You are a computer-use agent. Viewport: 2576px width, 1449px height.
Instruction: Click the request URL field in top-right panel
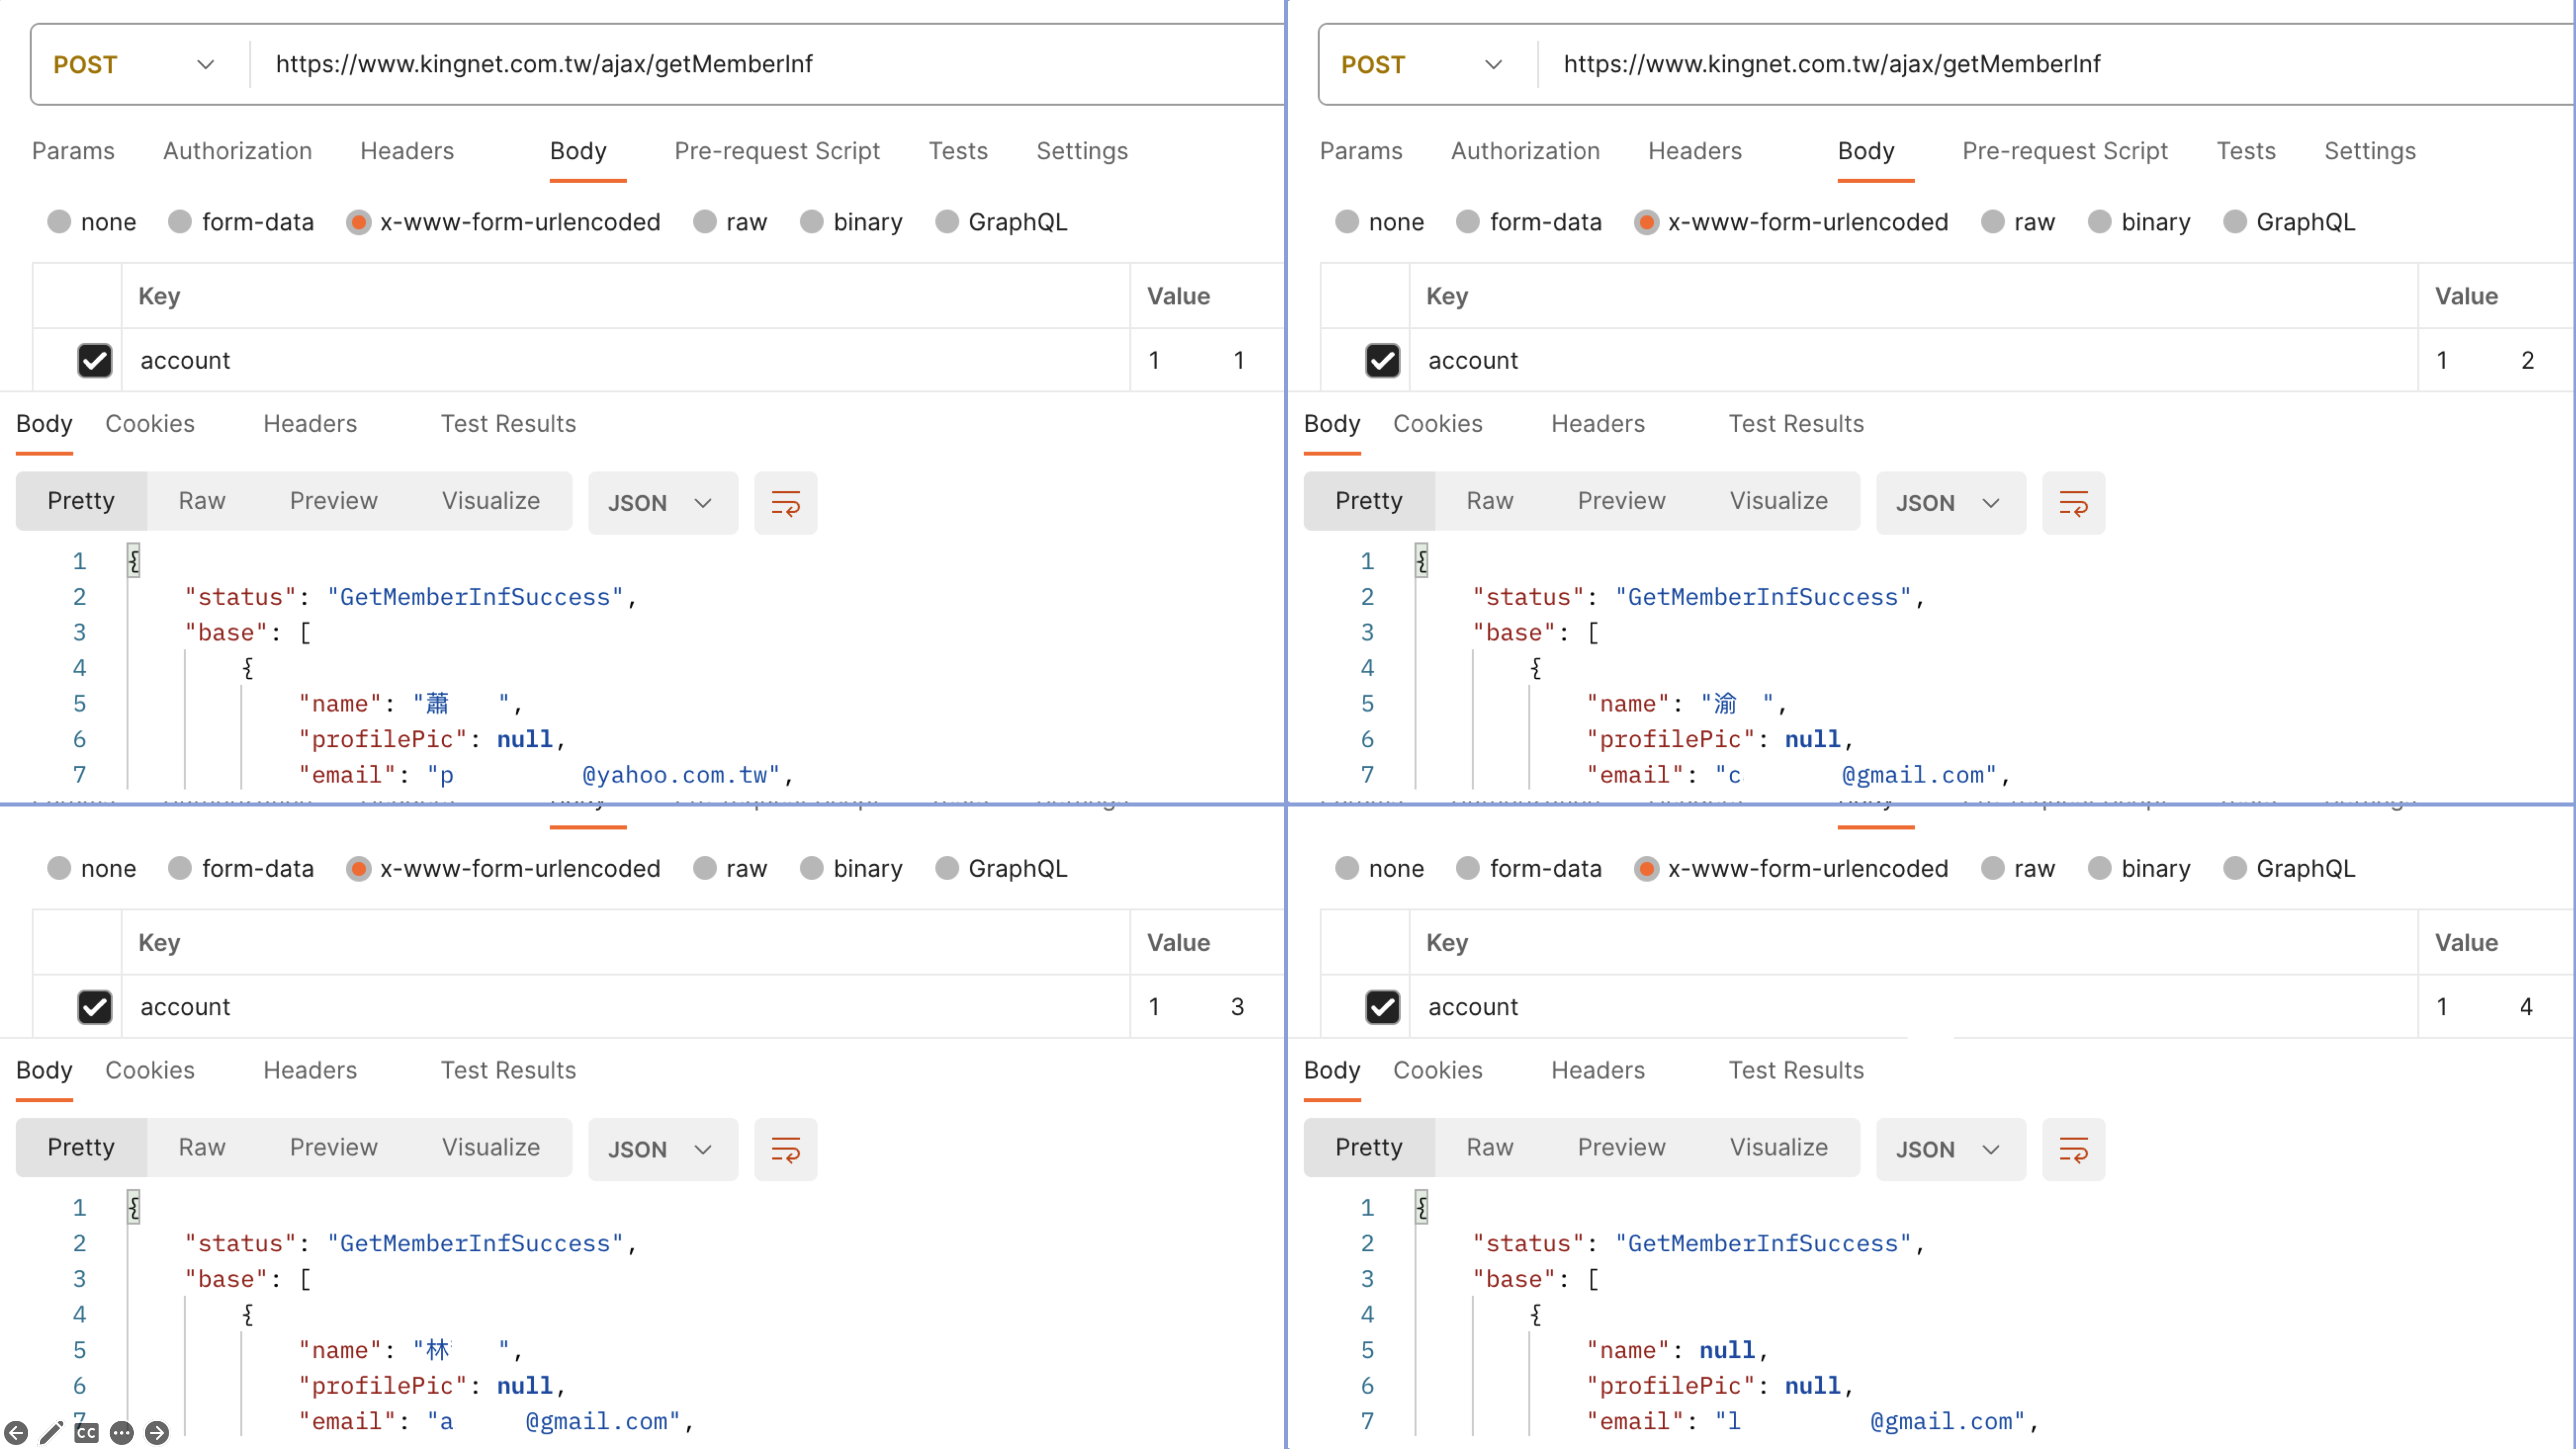coord(2054,65)
